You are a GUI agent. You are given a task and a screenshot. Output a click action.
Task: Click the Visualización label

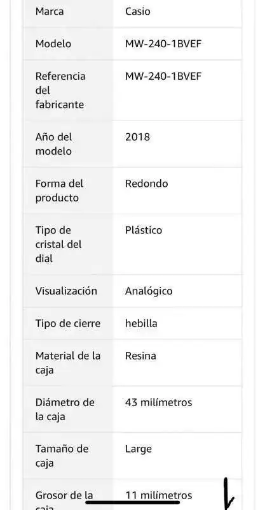[66, 291]
